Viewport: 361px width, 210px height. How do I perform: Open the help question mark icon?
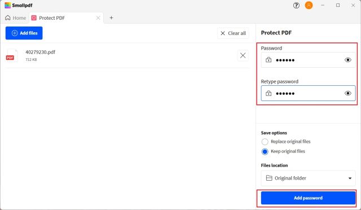[296, 5]
